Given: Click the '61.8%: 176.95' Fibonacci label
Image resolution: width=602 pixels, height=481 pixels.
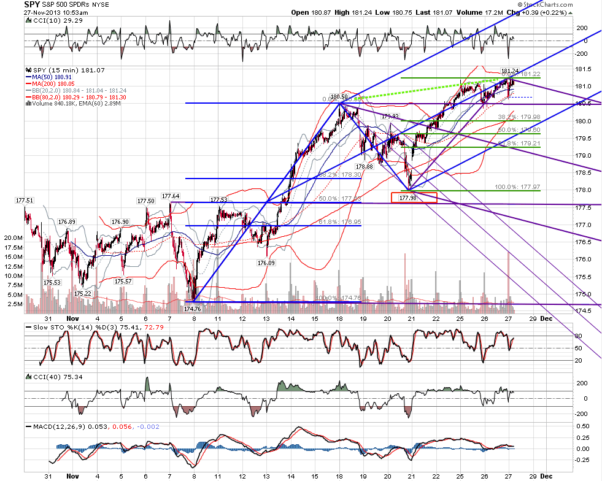Looking at the screenshot, I should coord(340,222).
